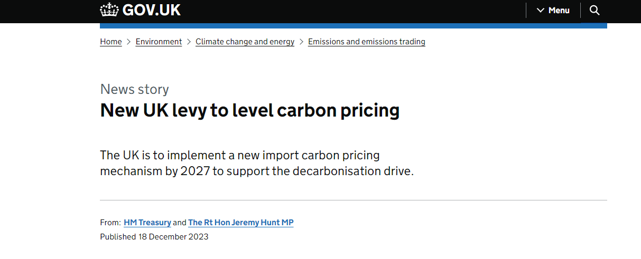Open The Rt Hon Jeremy Hunt MP link

pos(240,223)
